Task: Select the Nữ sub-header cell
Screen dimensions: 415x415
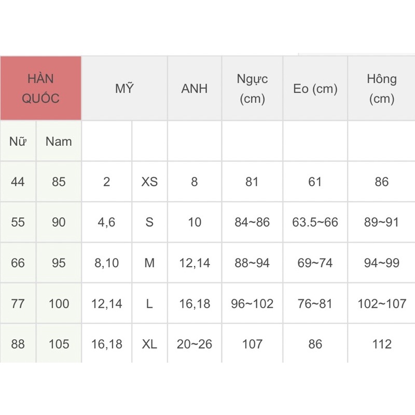Action: click(x=18, y=141)
